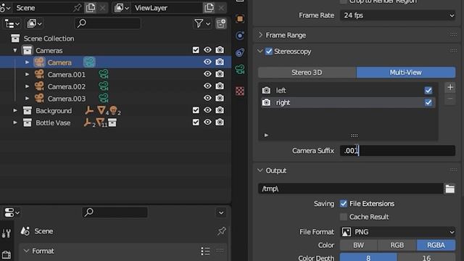Switch to Stereo 3D mode
Screen dimensions: 464x261
[307, 72]
